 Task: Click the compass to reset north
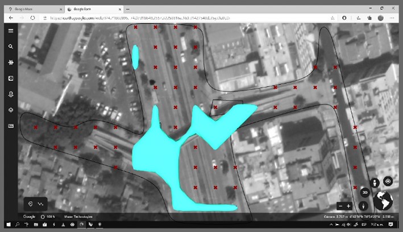coord(364,205)
